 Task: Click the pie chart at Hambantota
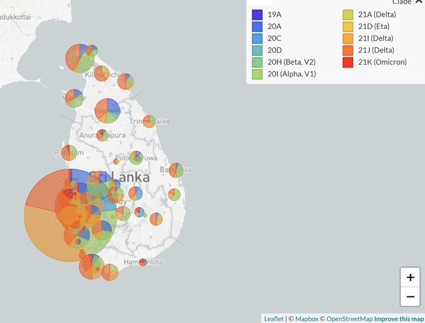click(x=143, y=262)
